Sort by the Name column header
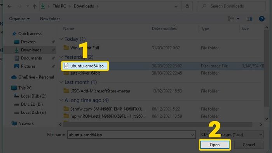 [69, 29]
